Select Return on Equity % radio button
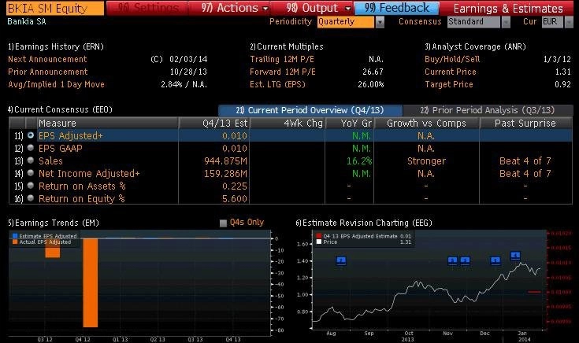 coord(31,198)
